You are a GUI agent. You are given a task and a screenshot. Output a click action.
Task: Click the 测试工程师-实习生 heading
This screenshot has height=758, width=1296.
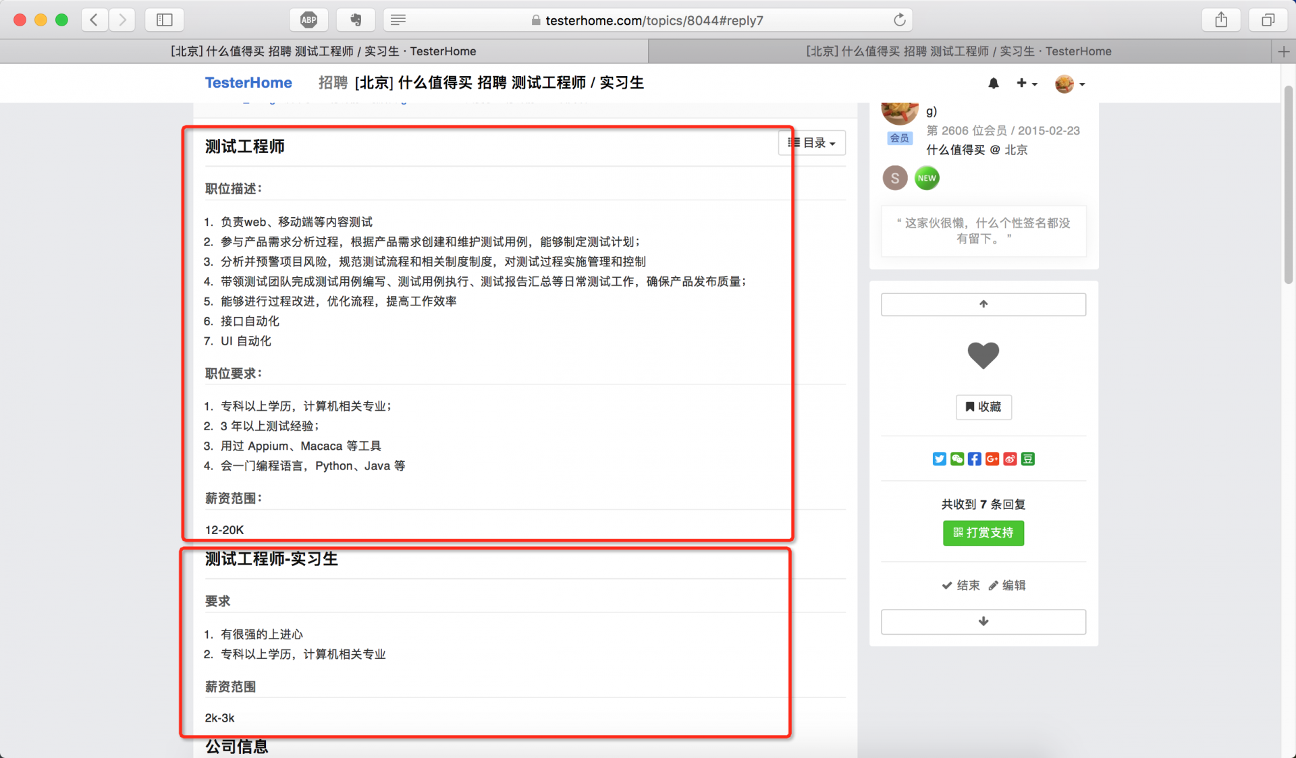271,559
